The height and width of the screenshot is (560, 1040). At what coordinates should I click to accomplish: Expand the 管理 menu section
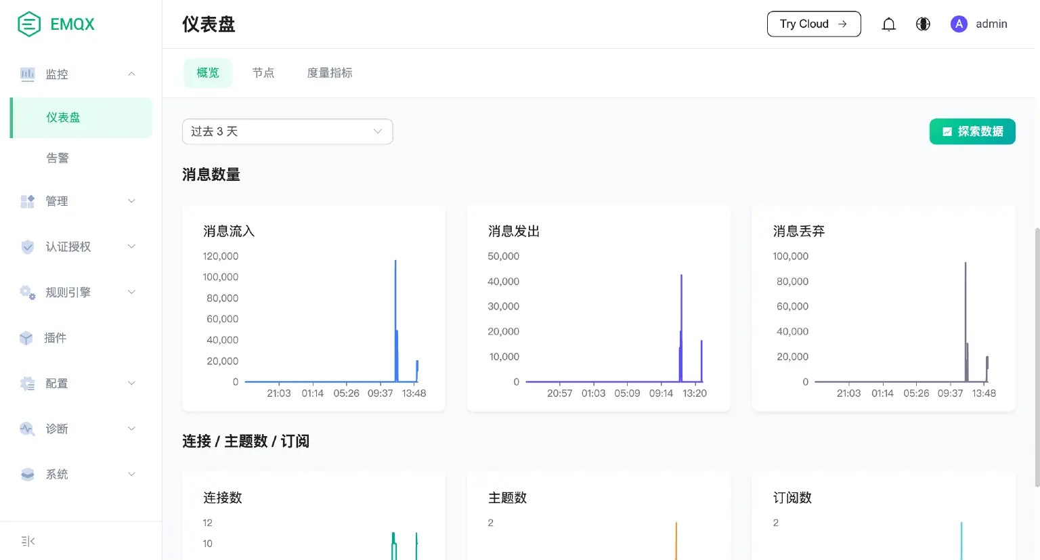tap(131, 201)
